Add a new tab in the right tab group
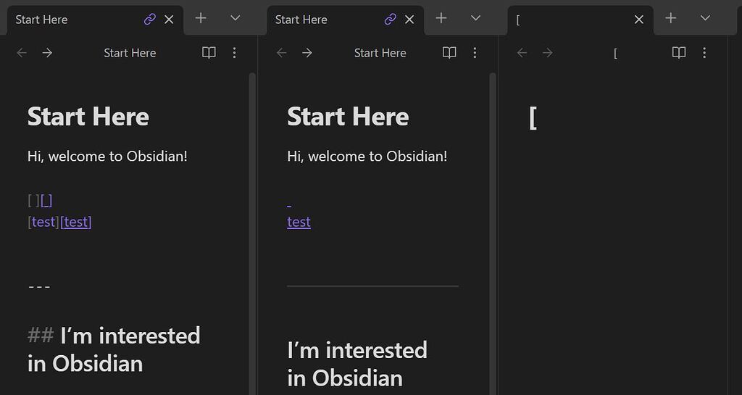Image resolution: width=742 pixels, height=395 pixels. (x=671, y=19)
